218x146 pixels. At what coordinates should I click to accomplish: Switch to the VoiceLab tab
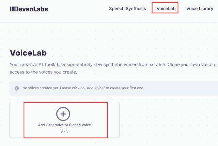[165, 9]
